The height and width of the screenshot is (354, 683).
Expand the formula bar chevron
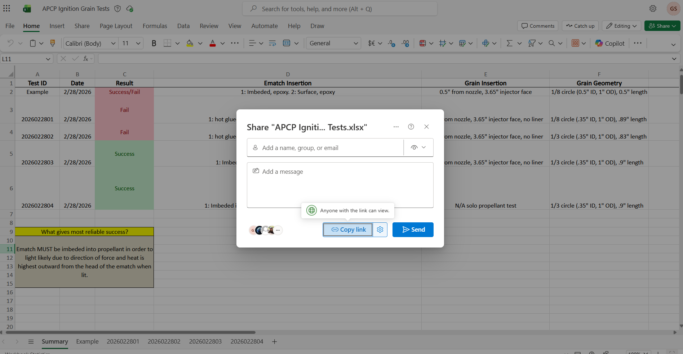point(674,59)
